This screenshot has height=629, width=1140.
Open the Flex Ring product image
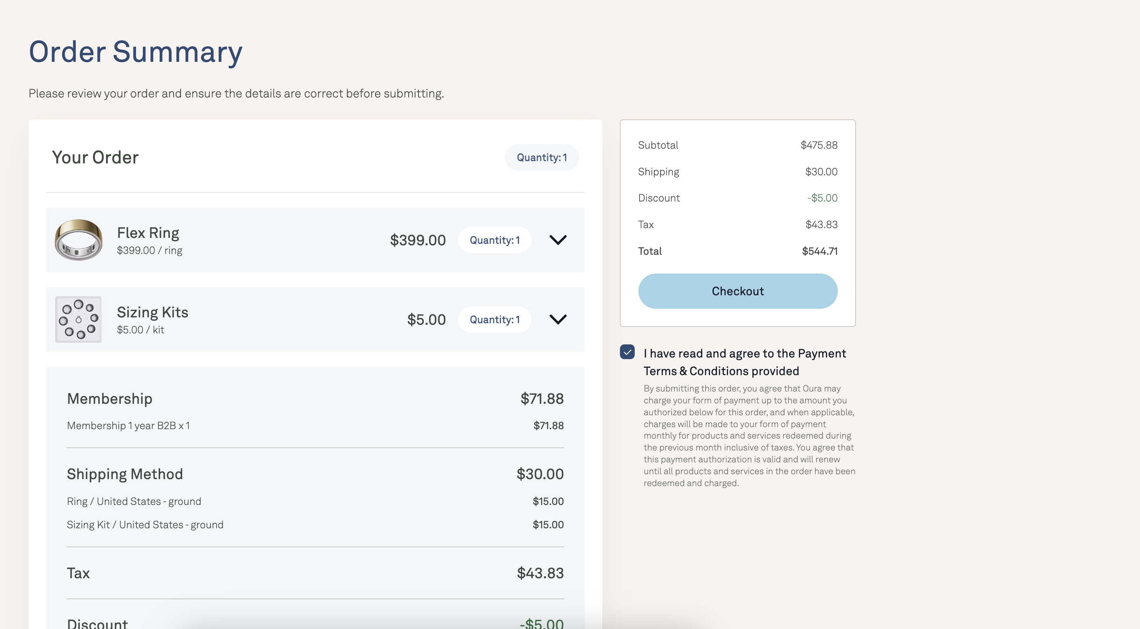pos(78,240)
